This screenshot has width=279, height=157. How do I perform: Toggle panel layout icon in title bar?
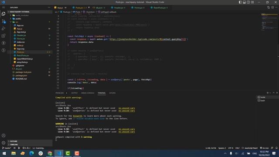pos(244,2)
